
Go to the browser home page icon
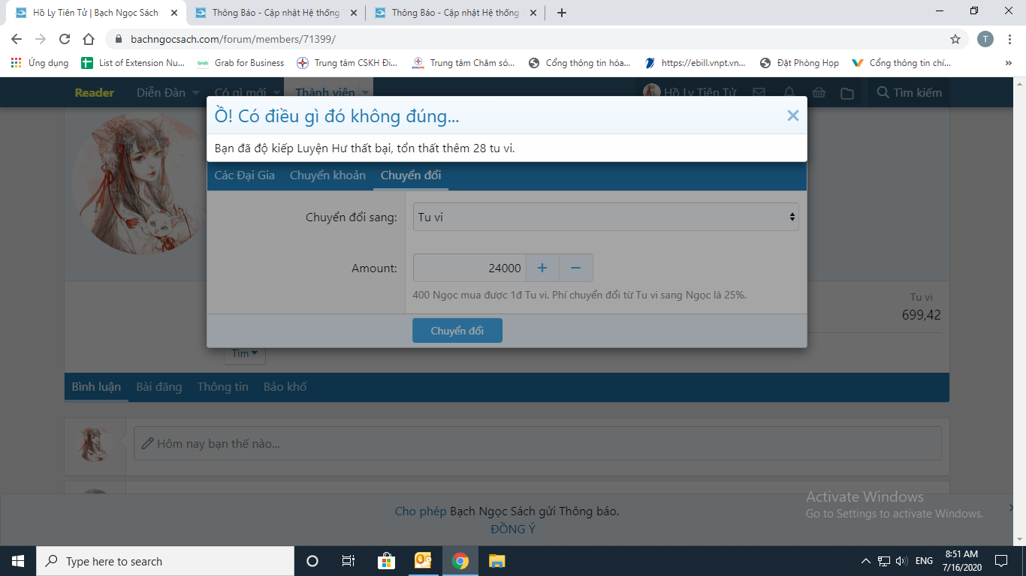[89, 39]
